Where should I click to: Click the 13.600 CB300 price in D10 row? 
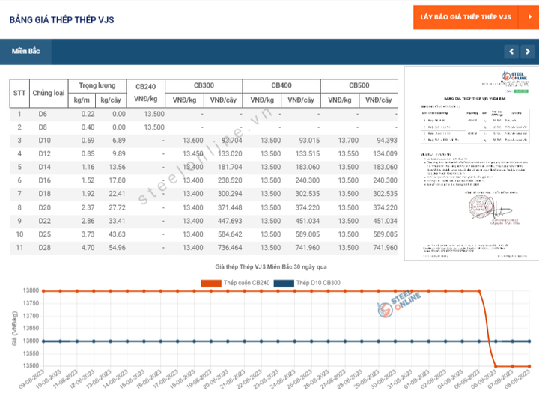tap(193, 141)
